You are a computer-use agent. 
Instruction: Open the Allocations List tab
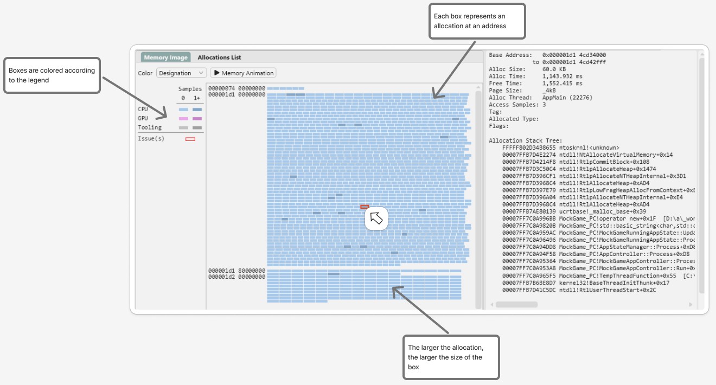pos(219,57)
